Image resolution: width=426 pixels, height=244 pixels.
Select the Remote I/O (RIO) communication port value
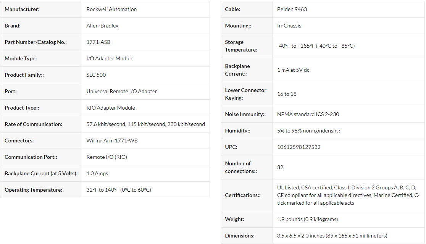tap(106, 157)
